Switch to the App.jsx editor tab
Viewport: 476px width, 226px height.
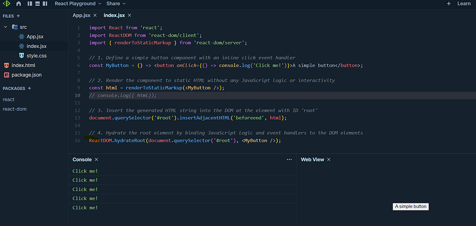[82, 15]
